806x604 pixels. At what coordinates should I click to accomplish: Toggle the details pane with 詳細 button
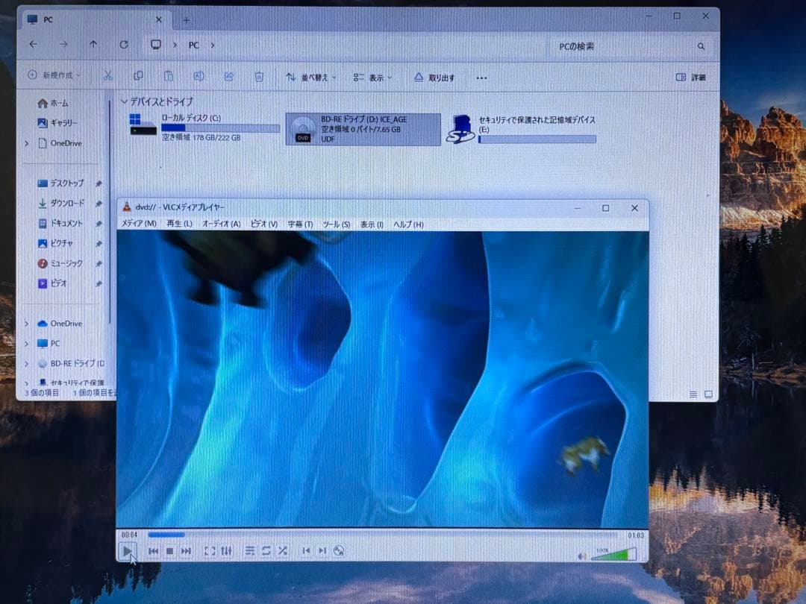(x=690, y=76)
